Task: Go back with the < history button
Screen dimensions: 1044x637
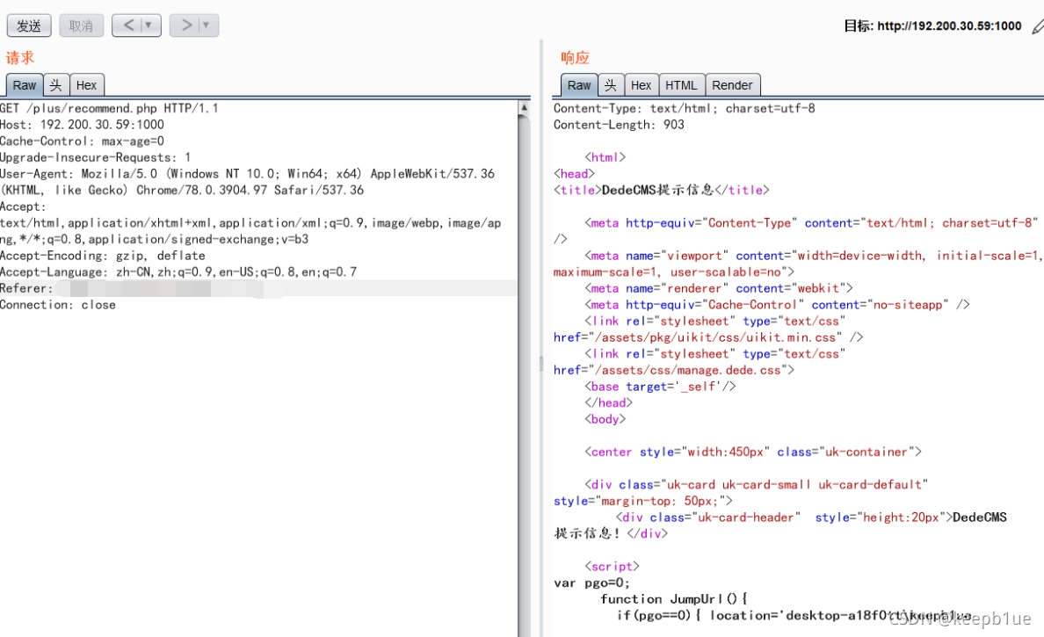Action: 128,25
